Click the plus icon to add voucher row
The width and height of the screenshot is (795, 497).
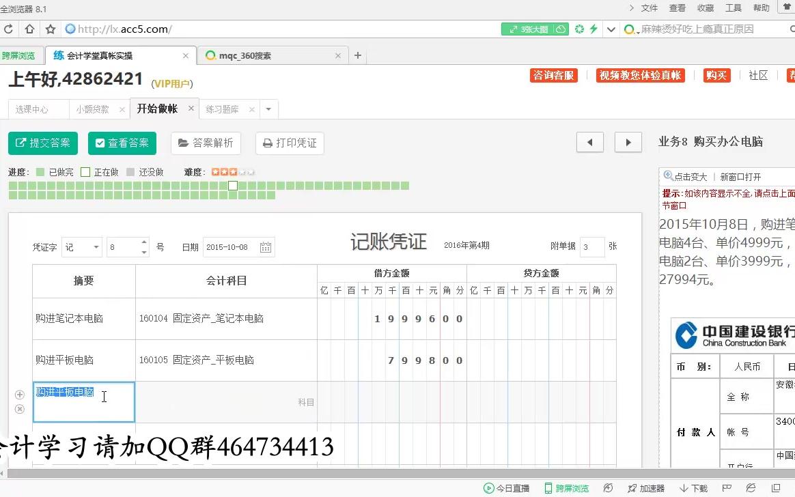click(x=20, y=395)
